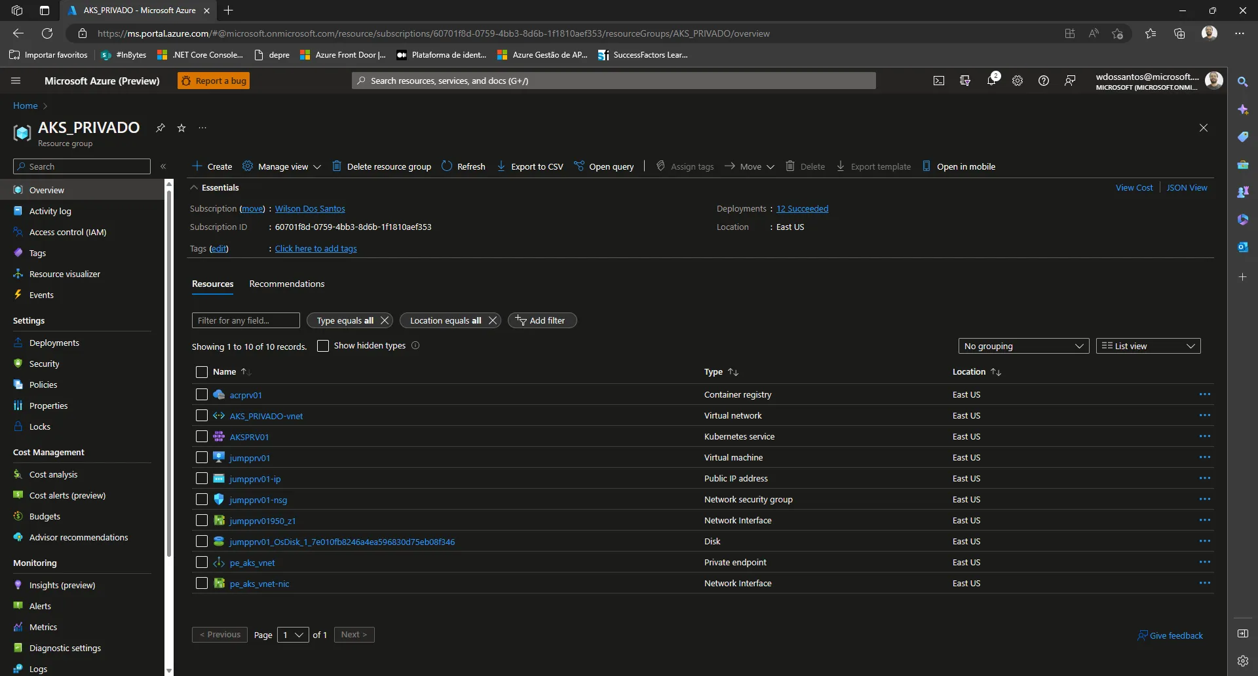The image size is (1258, 676).
Task: Open the notifications bell icon
Action: (991, 81)
